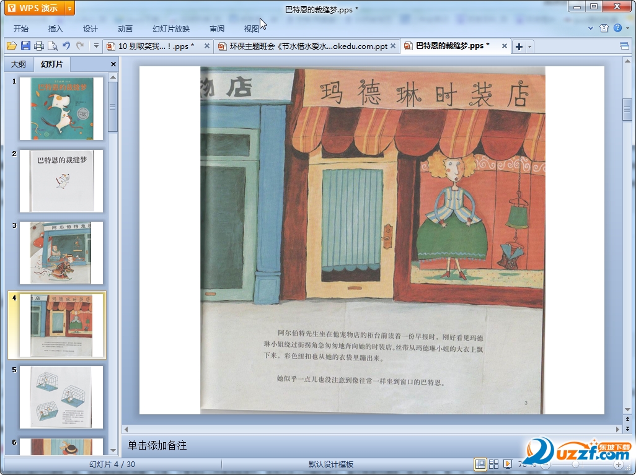Click main editor scroll down arrow

coord(627,410)
